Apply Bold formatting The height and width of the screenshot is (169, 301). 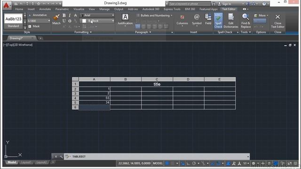(x=64, y=15)
